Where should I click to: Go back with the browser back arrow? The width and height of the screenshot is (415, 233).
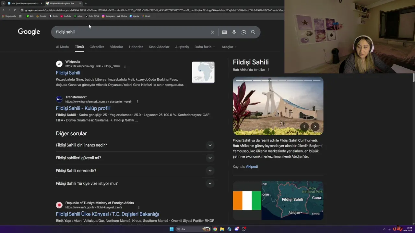click(4, 10)
